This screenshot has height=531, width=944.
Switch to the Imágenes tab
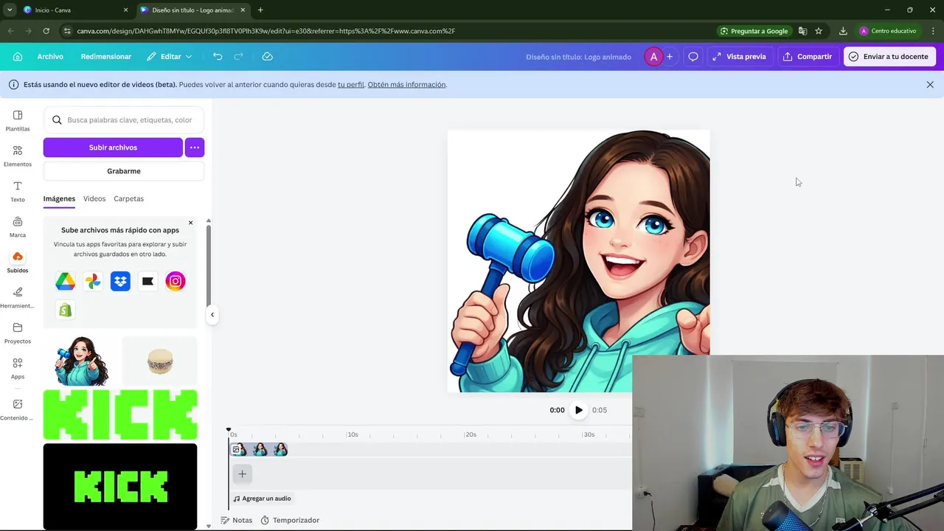(59, 198)
